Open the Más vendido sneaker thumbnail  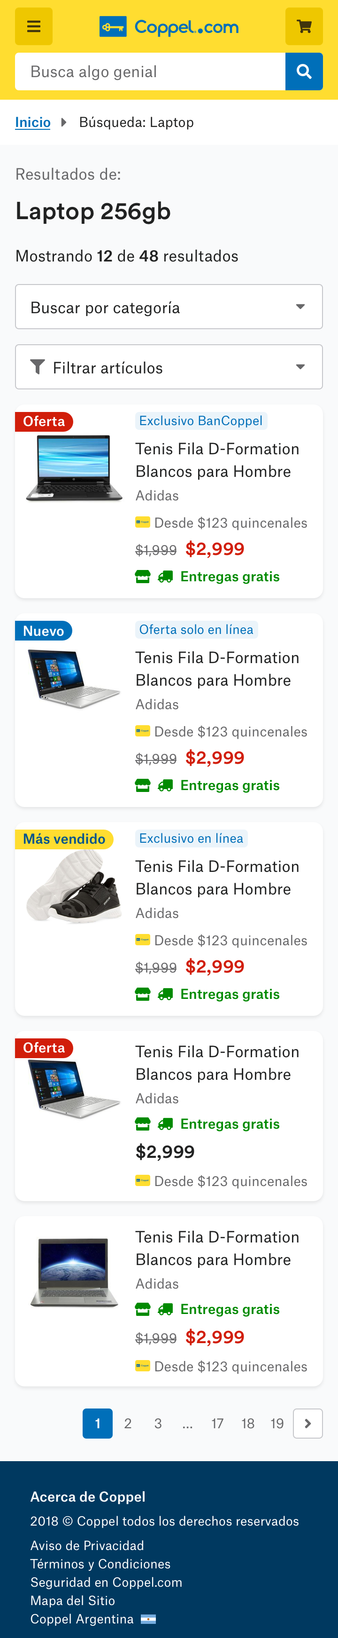[74, 887]
